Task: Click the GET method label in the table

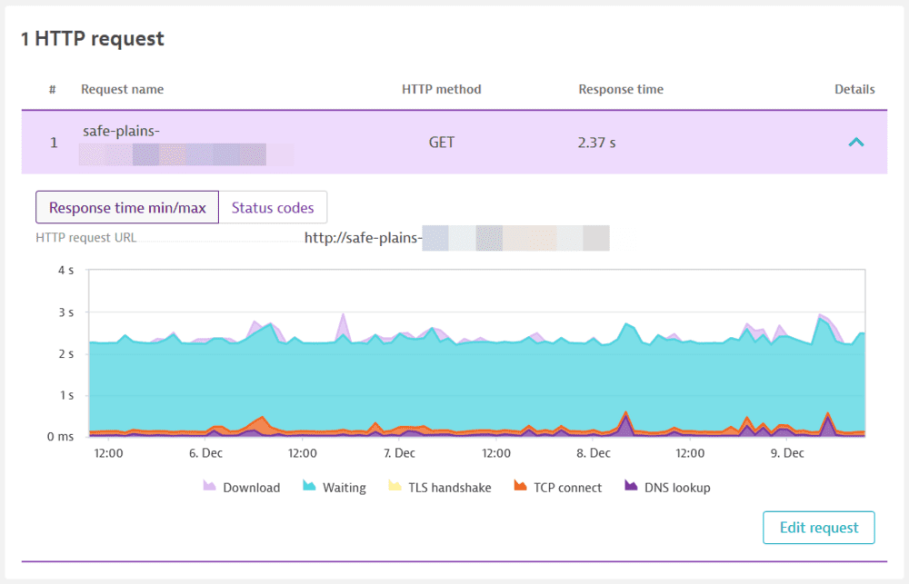Action: [x=441, y=143]
